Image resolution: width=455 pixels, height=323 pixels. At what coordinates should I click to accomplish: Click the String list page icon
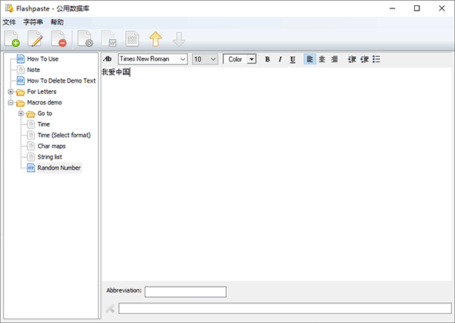31,157
